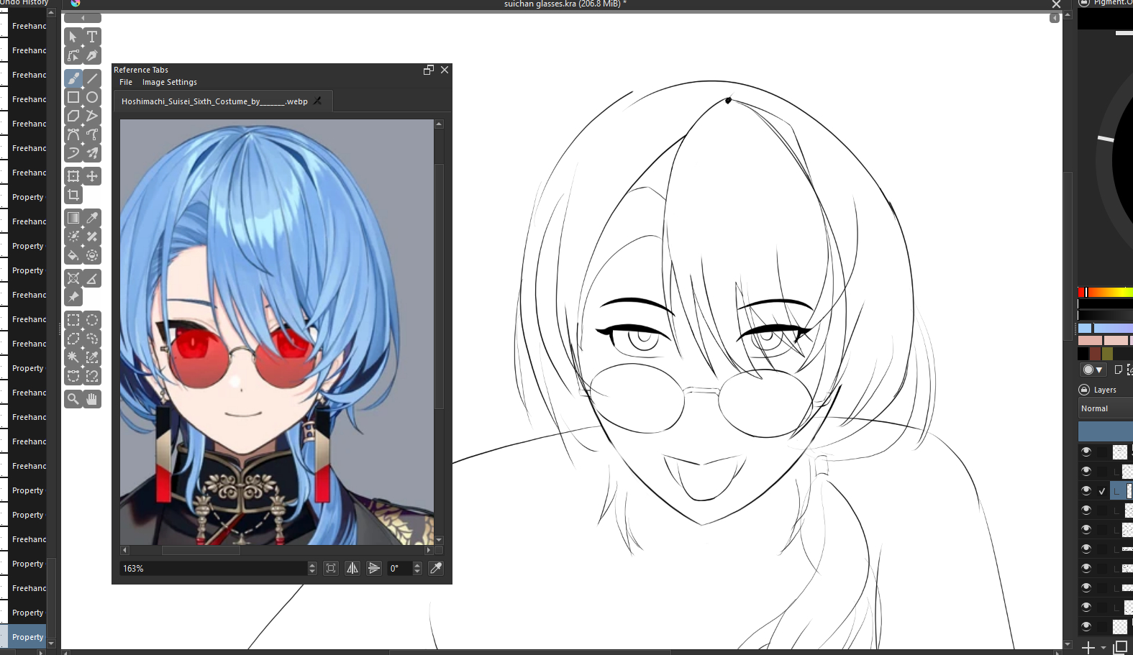
Task: Toggle visibility of the bottom layer
Action: coord(1086,626)
